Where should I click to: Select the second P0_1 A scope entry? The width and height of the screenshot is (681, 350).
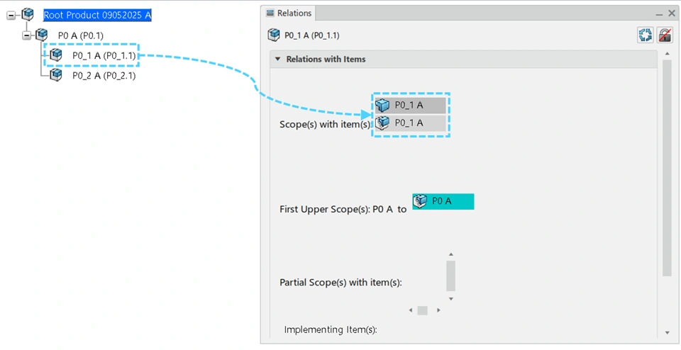tap(409, 123)
